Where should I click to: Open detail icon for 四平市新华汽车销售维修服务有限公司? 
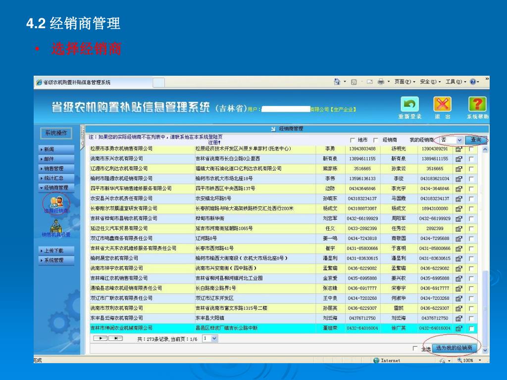[458, 189]
